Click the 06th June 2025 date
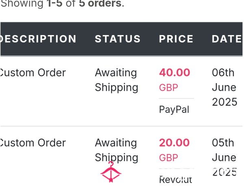Viewport: 244px width, 194px height. click(224, 87)
